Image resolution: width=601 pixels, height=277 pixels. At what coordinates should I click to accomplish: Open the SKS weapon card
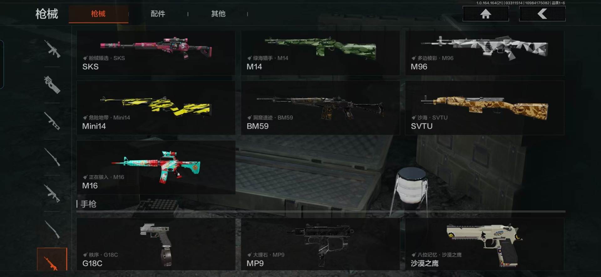[x=156, y=53]
